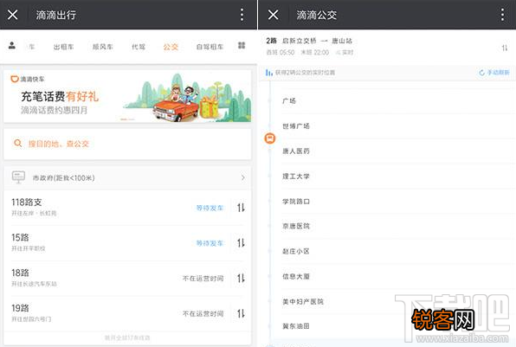Screen dimensions: 516x347
Task: Reverse the 2路 route direction
Action: click(x=505, y=48)
